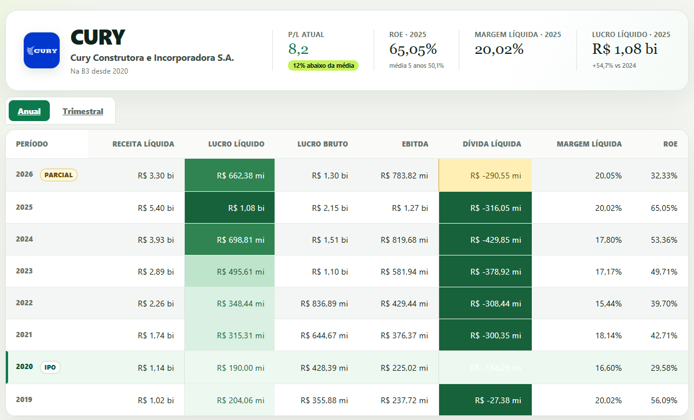694x420 pixels.
Task: Click the 2022 lucro bruto 'R$ 836,89 mi'
Action: point(324,304)
